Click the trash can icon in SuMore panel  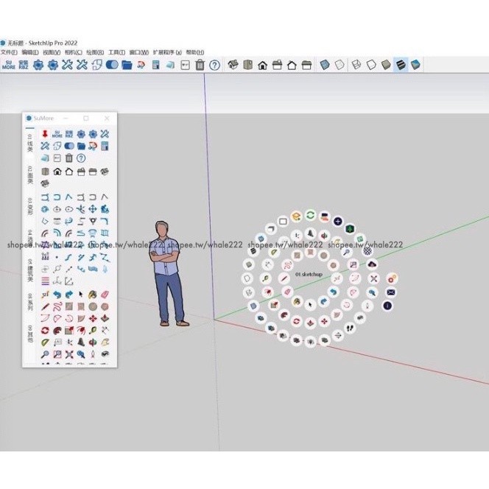(69, 158)
